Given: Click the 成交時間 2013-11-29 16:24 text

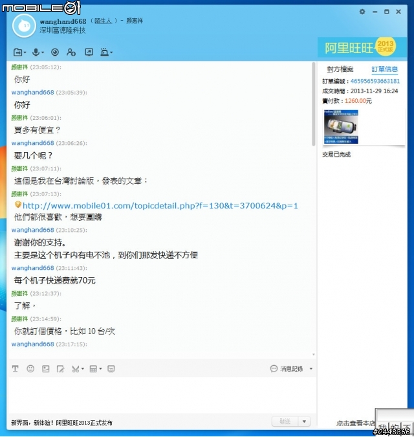Looking at the screenshot, I should click(360, 91).
